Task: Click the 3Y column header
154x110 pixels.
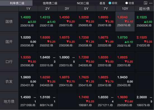Action: (x=67, y=9)
